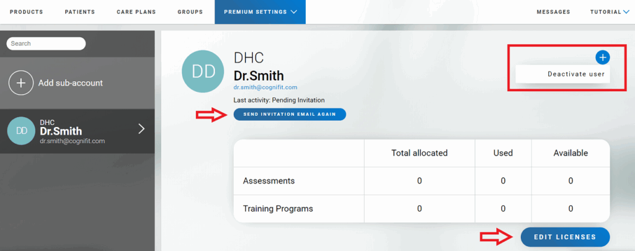Click the chevron arrow next to Dr.Smith
Viewport: 635px width, 251px height.
[141, 129]
